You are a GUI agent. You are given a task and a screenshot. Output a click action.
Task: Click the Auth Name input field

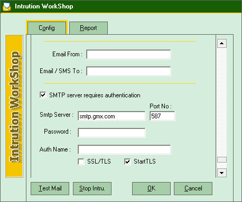[x=124, y=149]
